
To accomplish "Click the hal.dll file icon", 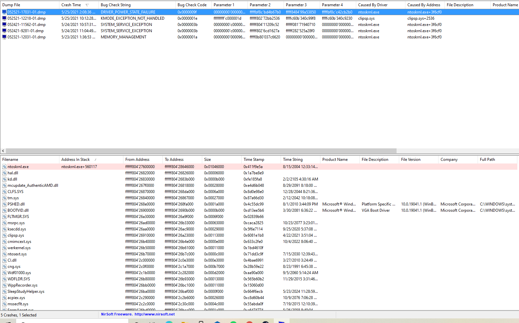I will 5,173.
